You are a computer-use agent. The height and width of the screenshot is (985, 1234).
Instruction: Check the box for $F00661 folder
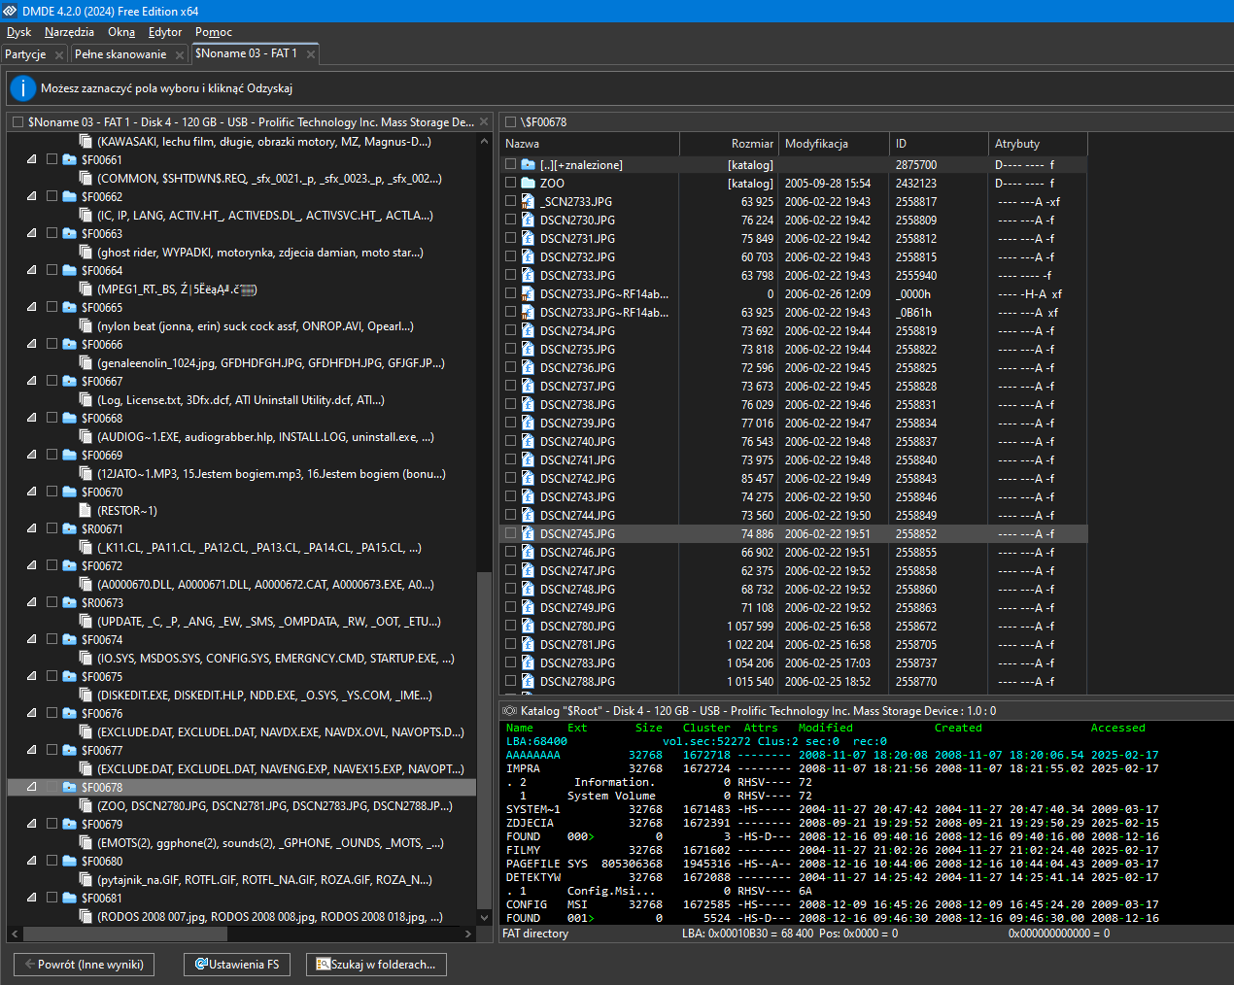tap(52, 159)
